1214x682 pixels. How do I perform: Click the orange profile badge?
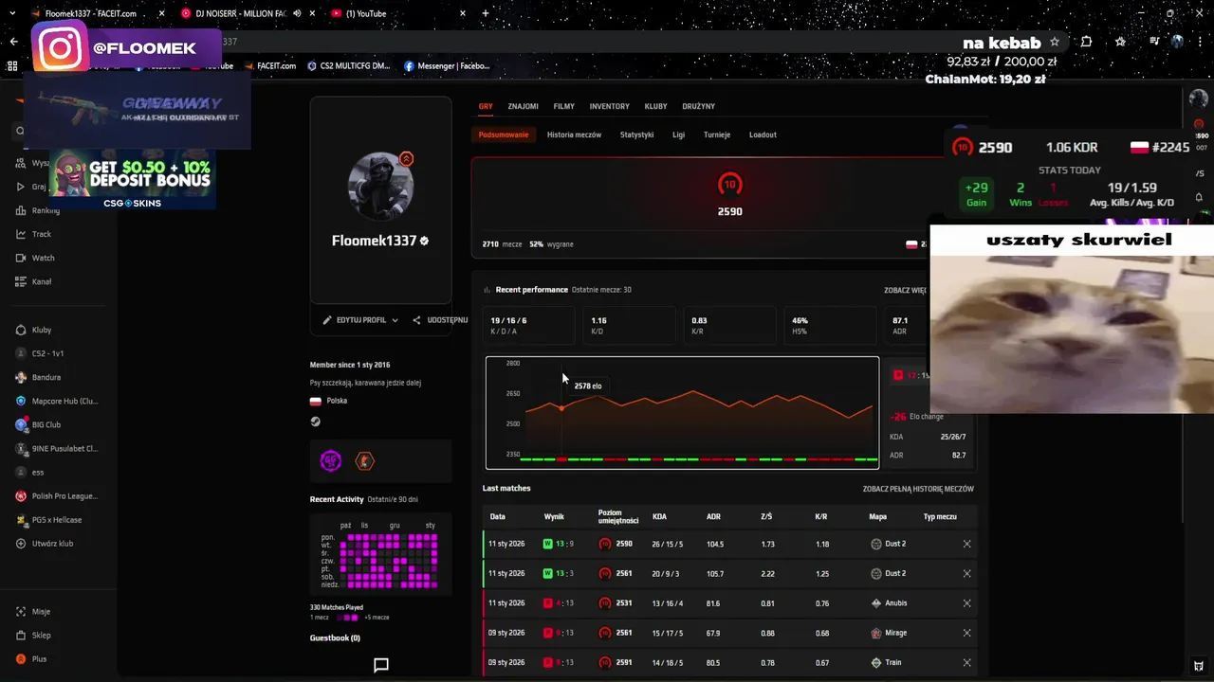click(364, 461)
